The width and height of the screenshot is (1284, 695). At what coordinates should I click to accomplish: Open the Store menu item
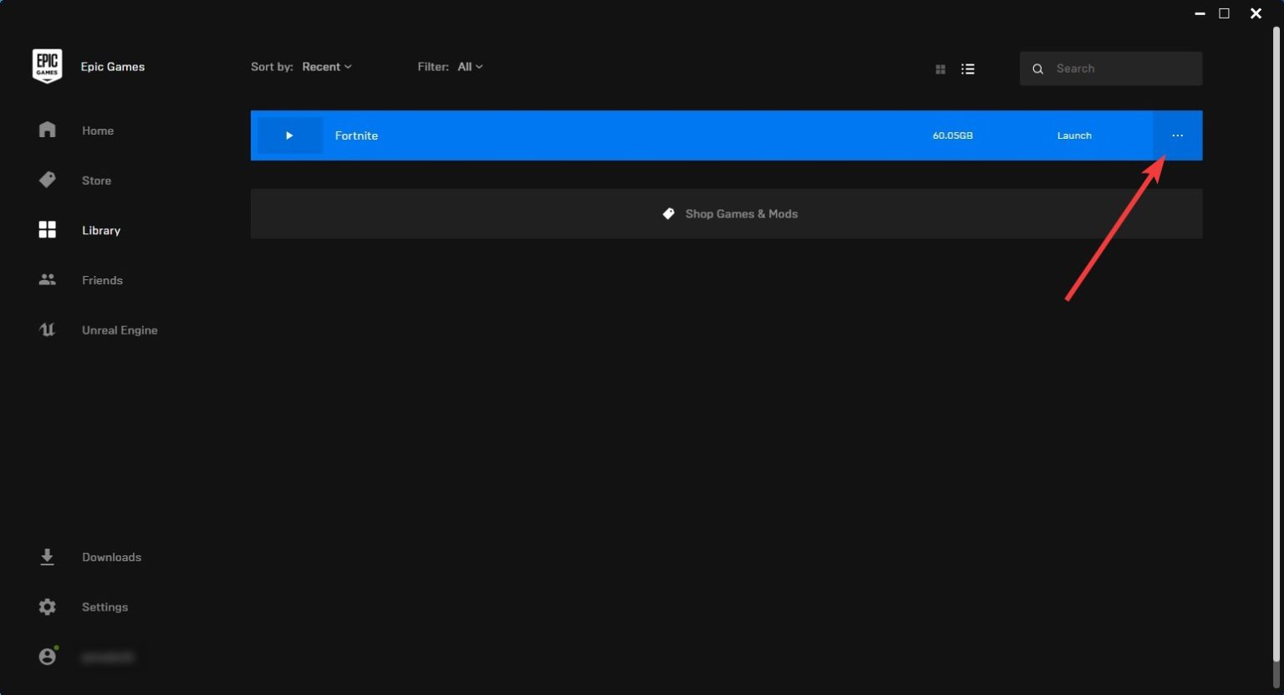[x=96, y=181]
